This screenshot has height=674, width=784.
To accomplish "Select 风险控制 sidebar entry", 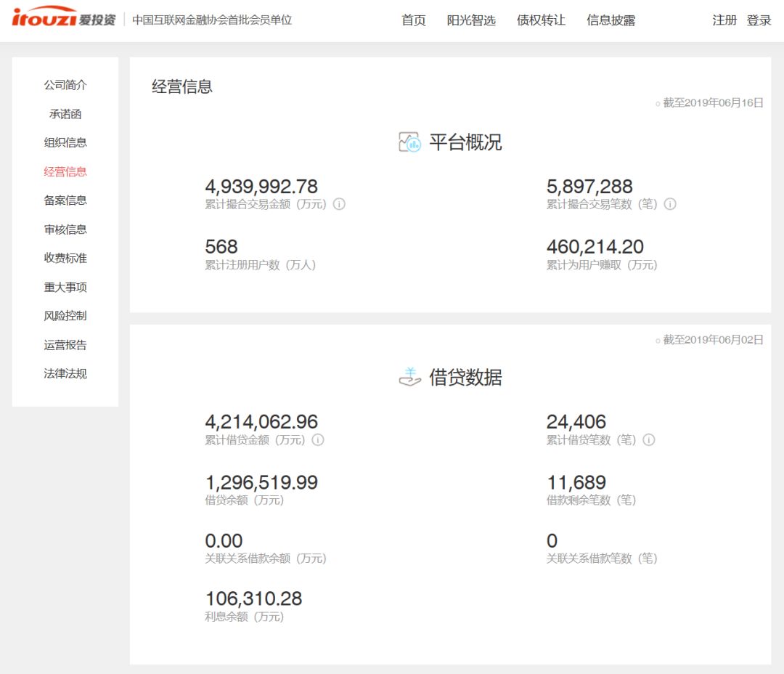I will coord(65,316).
